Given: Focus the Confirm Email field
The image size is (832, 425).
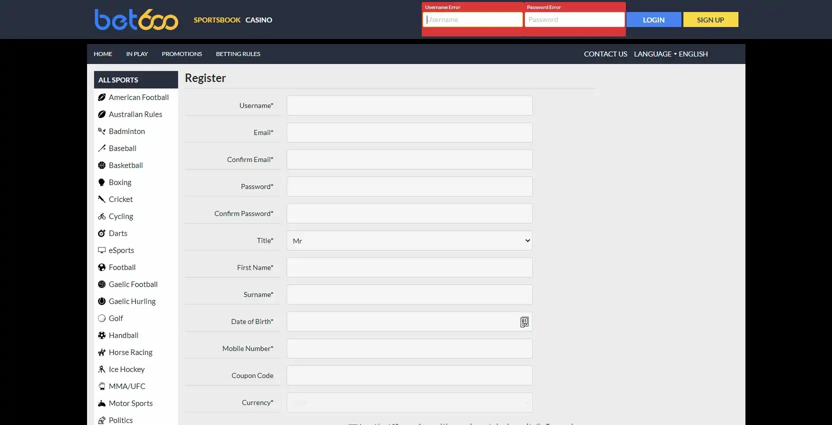Looking at the screenshot, I should point(410,159).
